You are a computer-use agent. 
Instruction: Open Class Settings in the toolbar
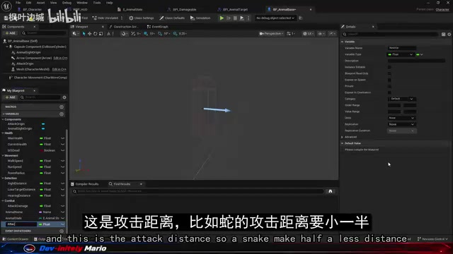coord(142,18)
